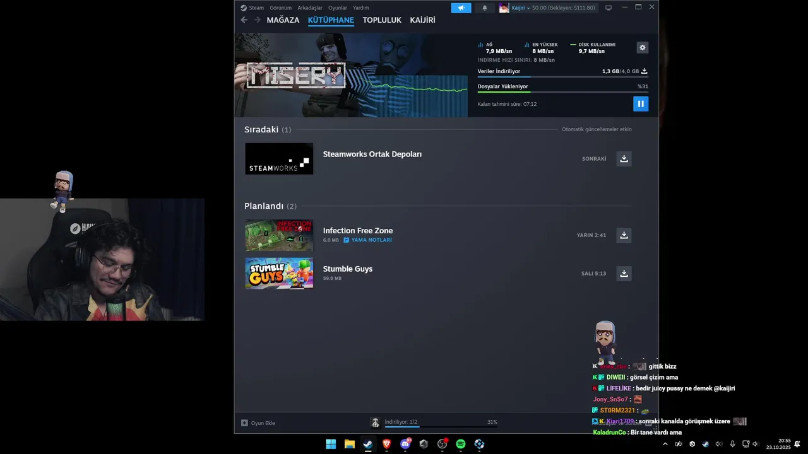This screenshot has width=808, height=454.
Task: Click the Kaijiri profile avatar
Action: (504, 8)
